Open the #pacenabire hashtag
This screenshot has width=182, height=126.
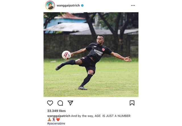pyautogui.click(x=56, y=123)
